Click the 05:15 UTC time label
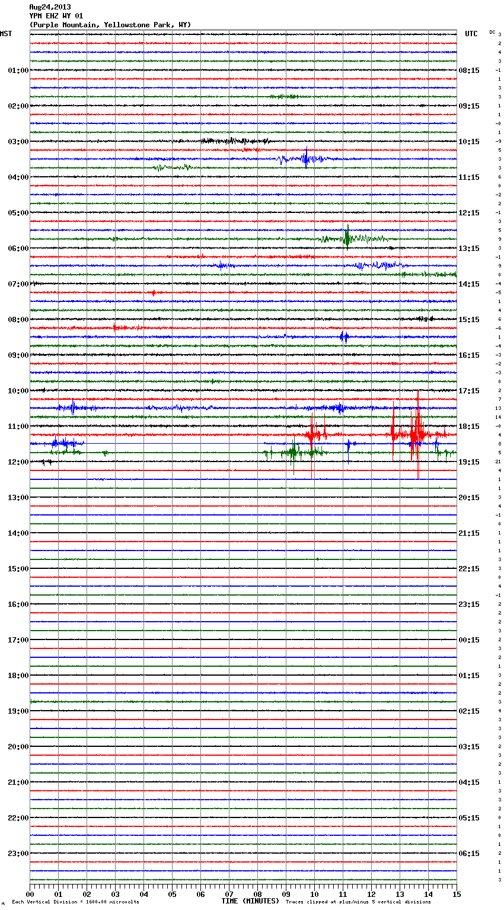Viewport: 504px width, 910px height. tap(469, 818)
